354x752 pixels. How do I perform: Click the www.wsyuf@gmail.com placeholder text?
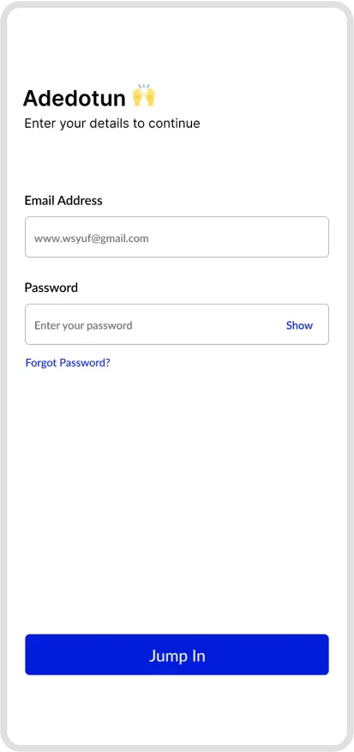pyautogui.click(x=91, y=239)
